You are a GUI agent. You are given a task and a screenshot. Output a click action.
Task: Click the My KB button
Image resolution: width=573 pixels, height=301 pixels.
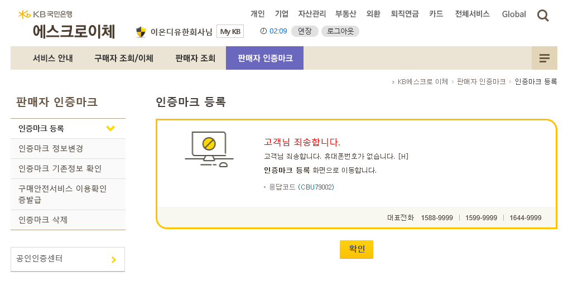pyautogui.click(x=230, y=31)
